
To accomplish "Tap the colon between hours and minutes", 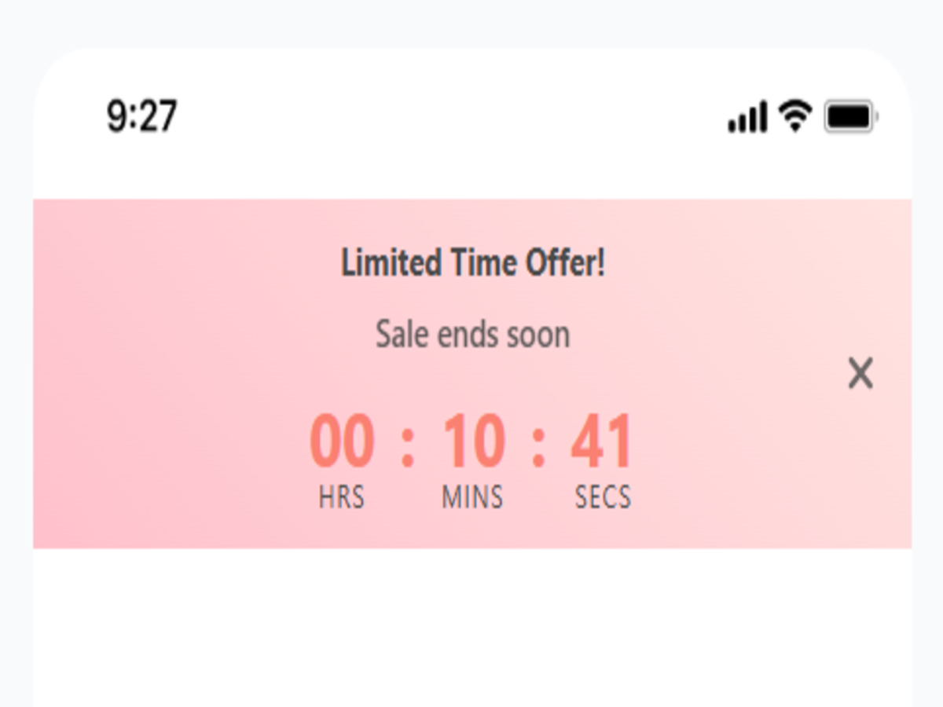I will (x=407, y=446).
